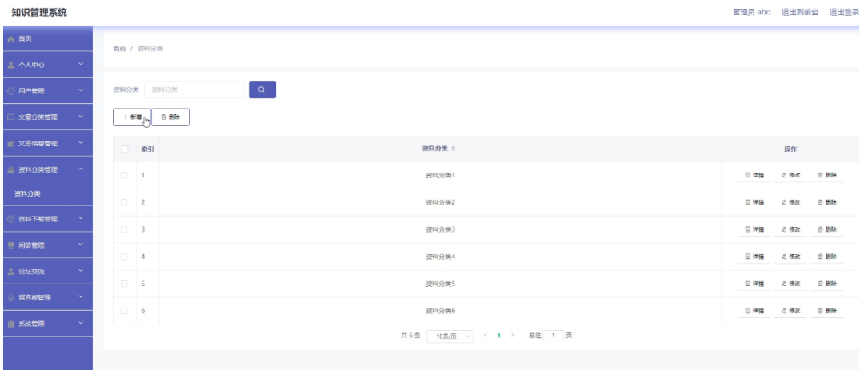The height and width of the screenshot is (370, 860).
Task: Open 问答管理 sidebar menu label
Action: (32, 245)
